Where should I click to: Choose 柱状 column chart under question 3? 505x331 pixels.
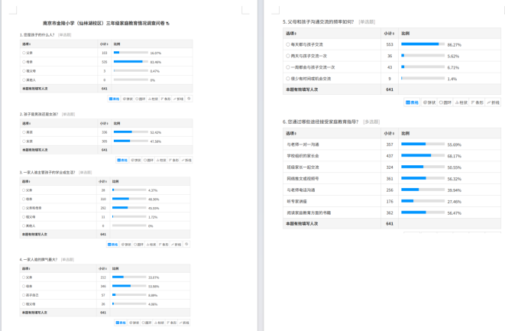[x=151, y=245]
